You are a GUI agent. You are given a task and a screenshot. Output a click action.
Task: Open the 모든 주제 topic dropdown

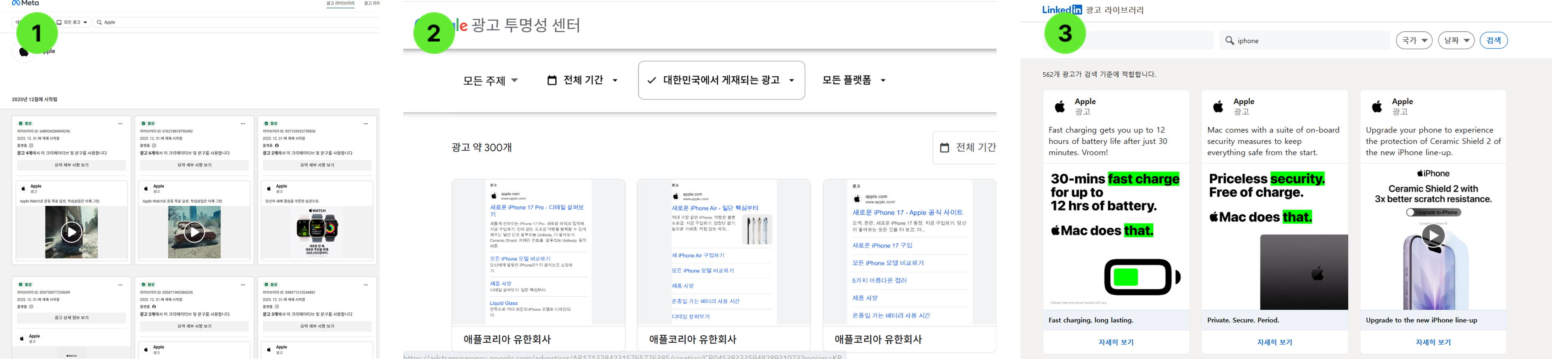click(490, 80)
